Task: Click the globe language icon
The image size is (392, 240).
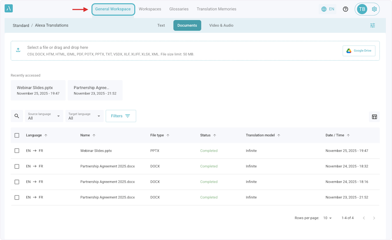Action: coord(324,9)
